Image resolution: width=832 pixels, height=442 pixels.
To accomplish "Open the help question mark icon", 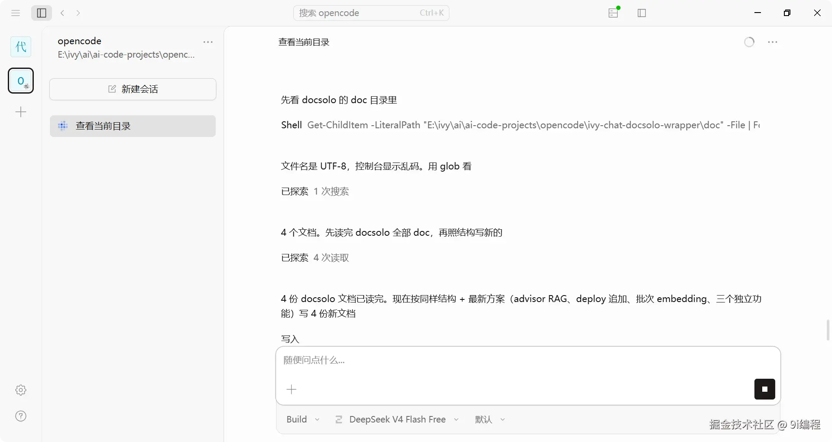I will 21,416.
